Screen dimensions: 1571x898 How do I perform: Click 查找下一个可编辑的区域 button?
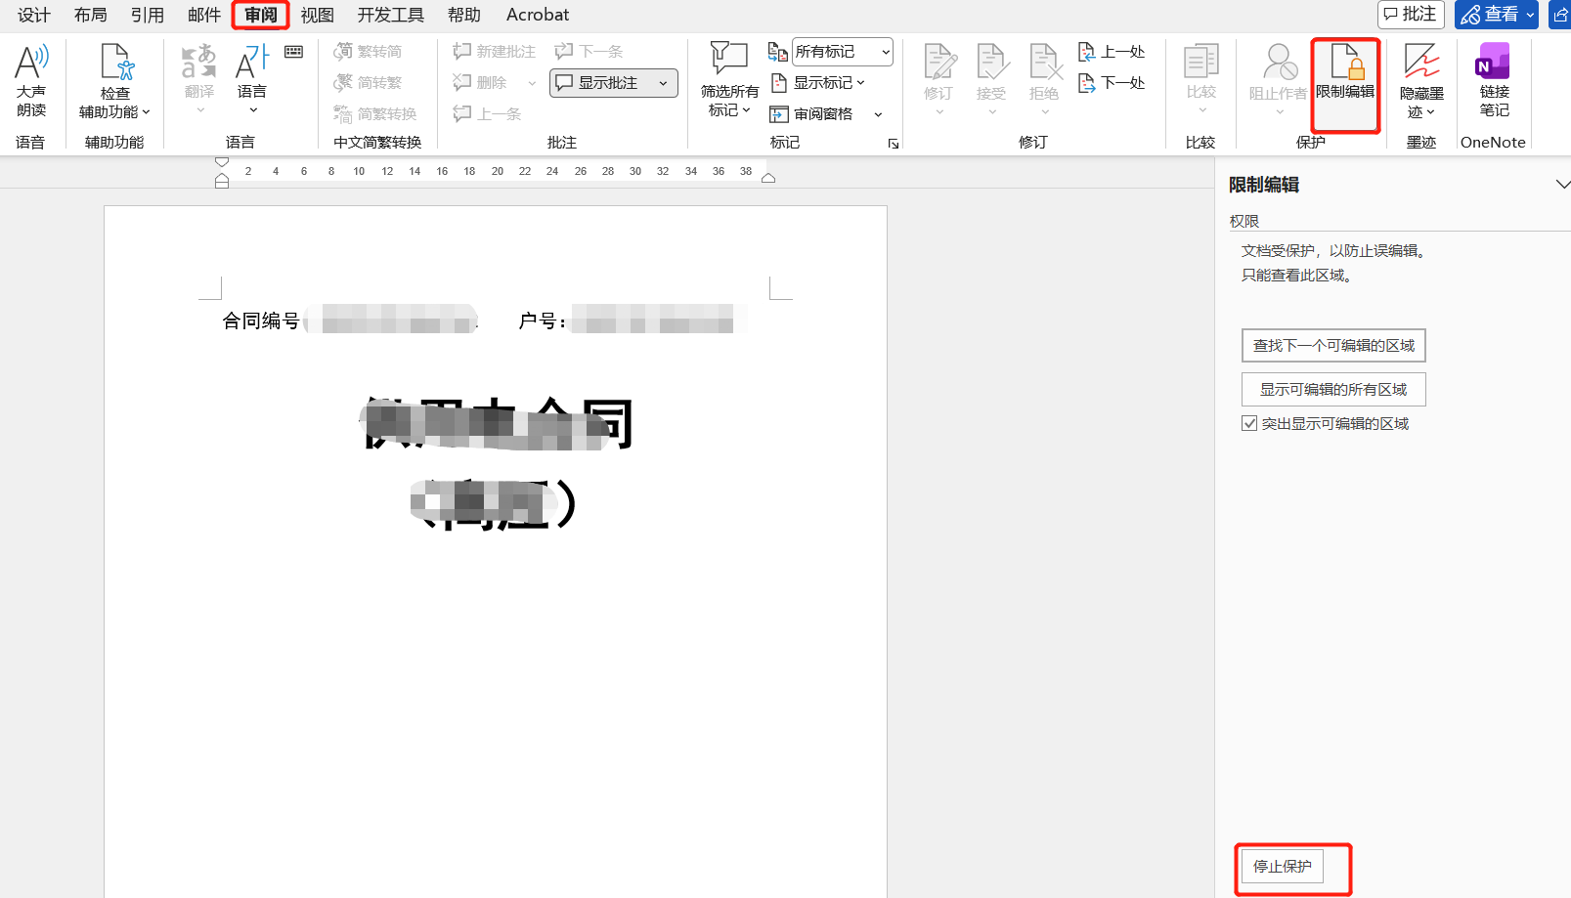(x=1333, y=345)
